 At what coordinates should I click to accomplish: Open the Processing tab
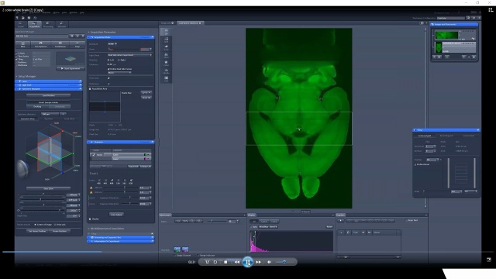(x=48, y=25)
